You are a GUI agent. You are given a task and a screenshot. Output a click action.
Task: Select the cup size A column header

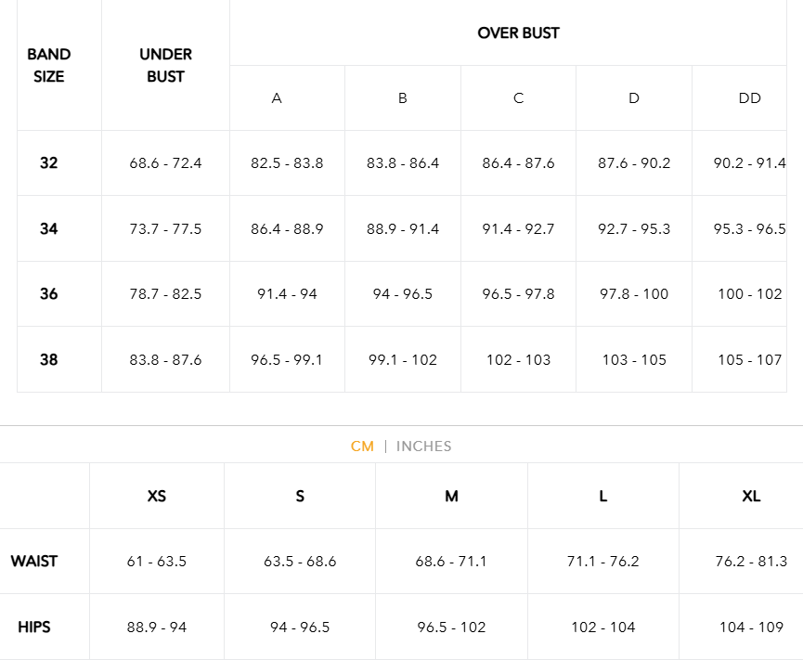click(277, 97)
